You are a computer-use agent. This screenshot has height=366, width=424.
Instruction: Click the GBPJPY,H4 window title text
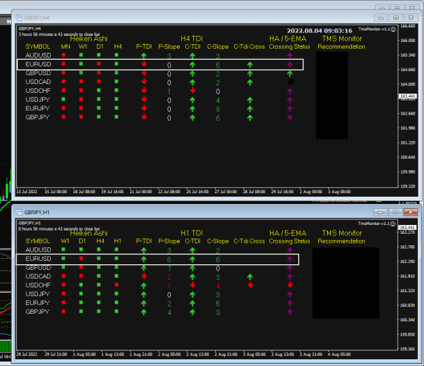tap(37, 18)
